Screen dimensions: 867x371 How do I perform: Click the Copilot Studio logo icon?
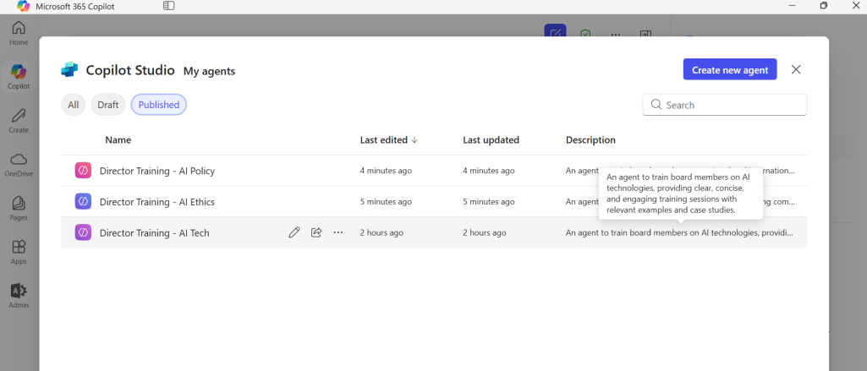click(69, 70)
